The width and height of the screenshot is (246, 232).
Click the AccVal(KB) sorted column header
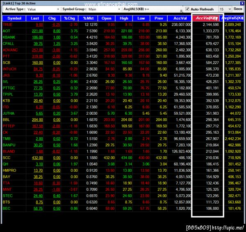pos(206,18)
